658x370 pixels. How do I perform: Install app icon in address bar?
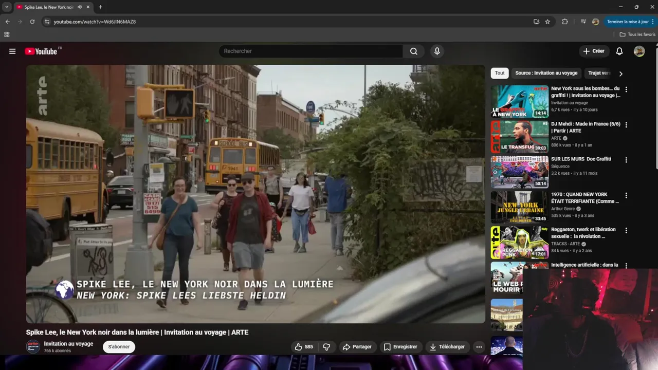(536, 22)
